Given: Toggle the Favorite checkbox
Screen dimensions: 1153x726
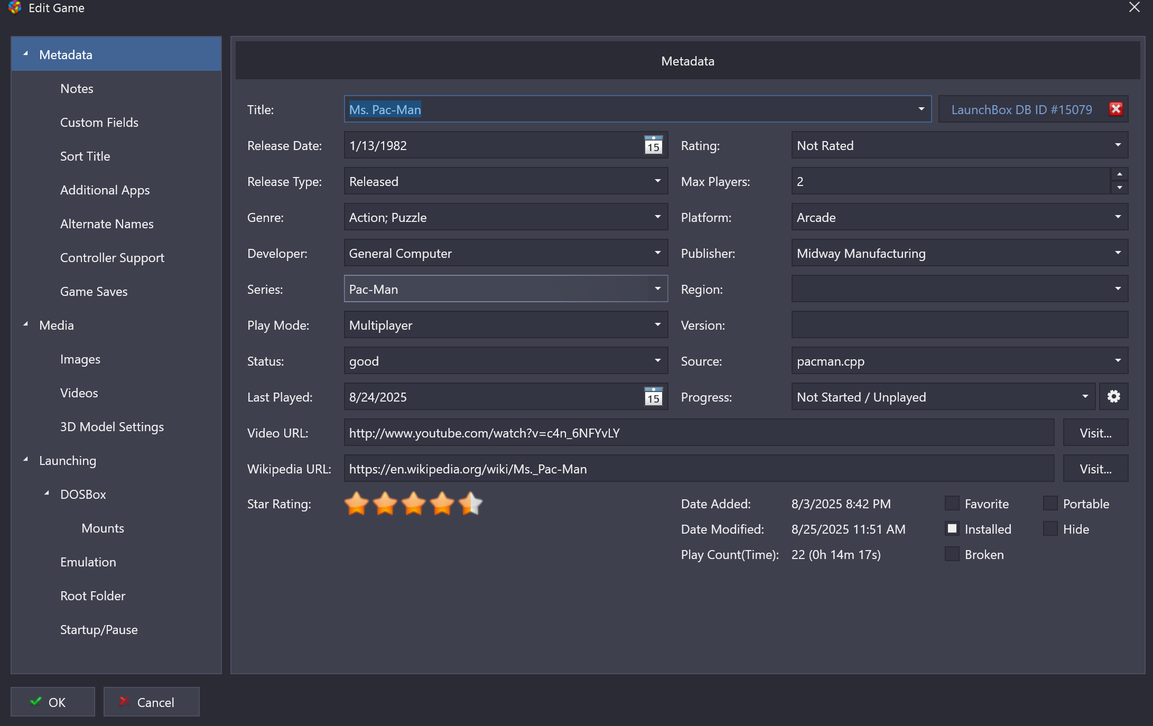Looking at the screenshot, I should click(952, 504).
